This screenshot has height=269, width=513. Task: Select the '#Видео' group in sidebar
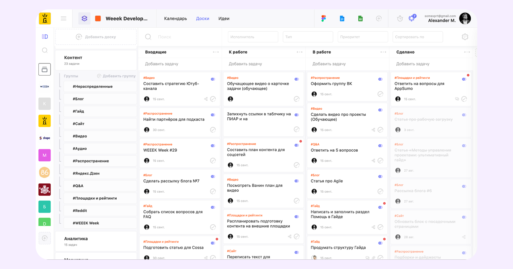(80, 136)
